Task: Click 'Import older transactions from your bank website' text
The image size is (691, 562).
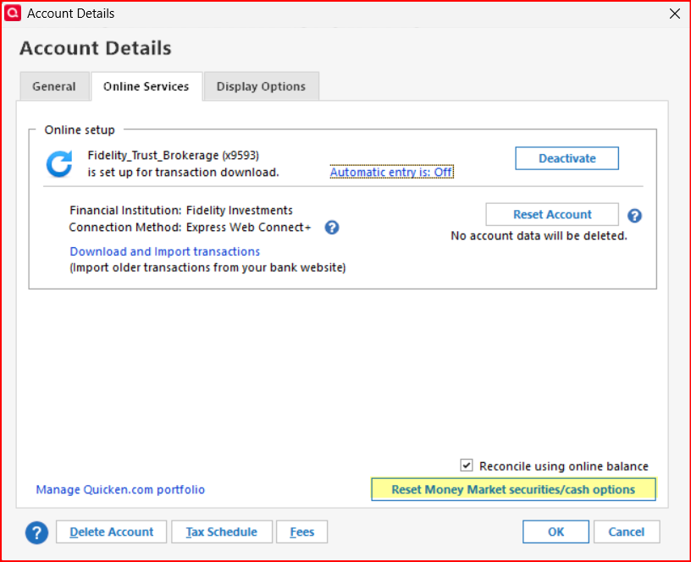Action: coord(207,267)
